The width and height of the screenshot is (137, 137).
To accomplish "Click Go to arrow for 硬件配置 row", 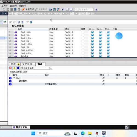I will tap(103, 81).
